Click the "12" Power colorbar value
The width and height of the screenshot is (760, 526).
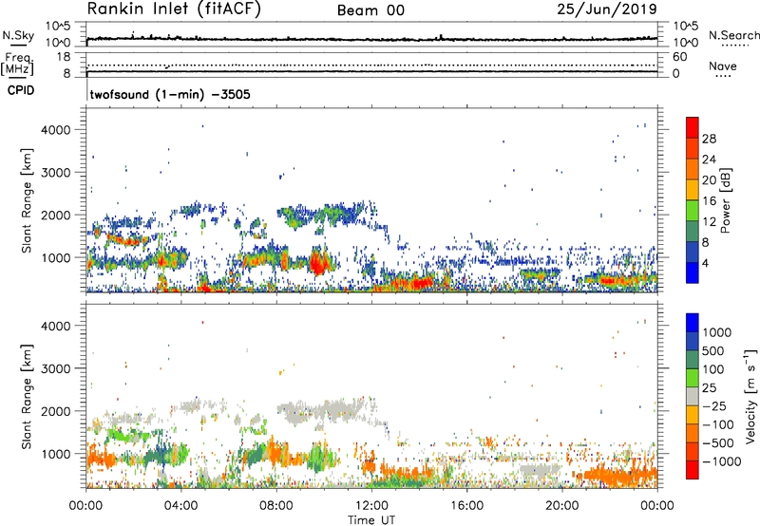click(709, 221)
